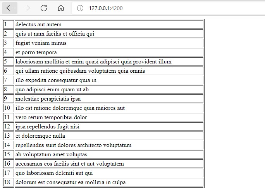Select 'vero rerum temporibus dolor' row
This screenshot has height=188, width=265.
pyautogui.click(x=51, y=117)
